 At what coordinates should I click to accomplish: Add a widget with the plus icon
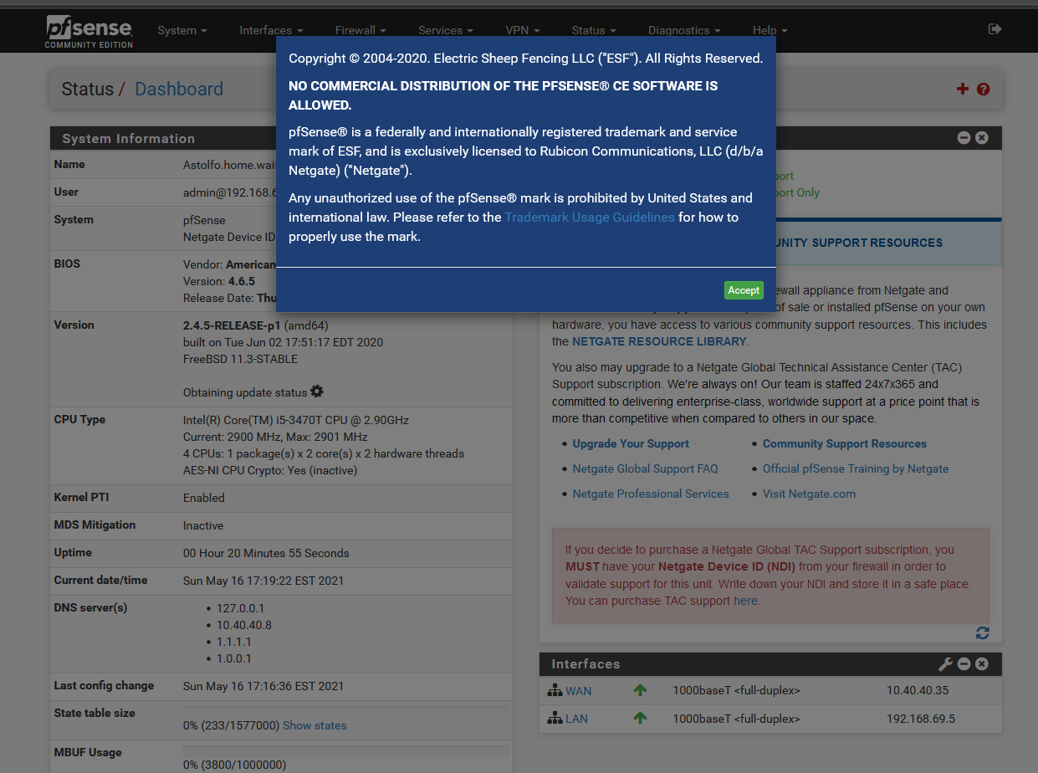(x=963, y=89)
